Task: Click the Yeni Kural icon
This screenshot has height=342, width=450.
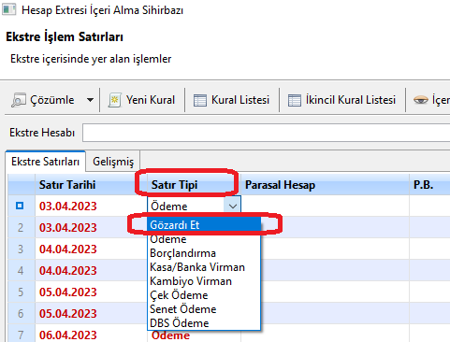Action: click(x=115, y=100)
